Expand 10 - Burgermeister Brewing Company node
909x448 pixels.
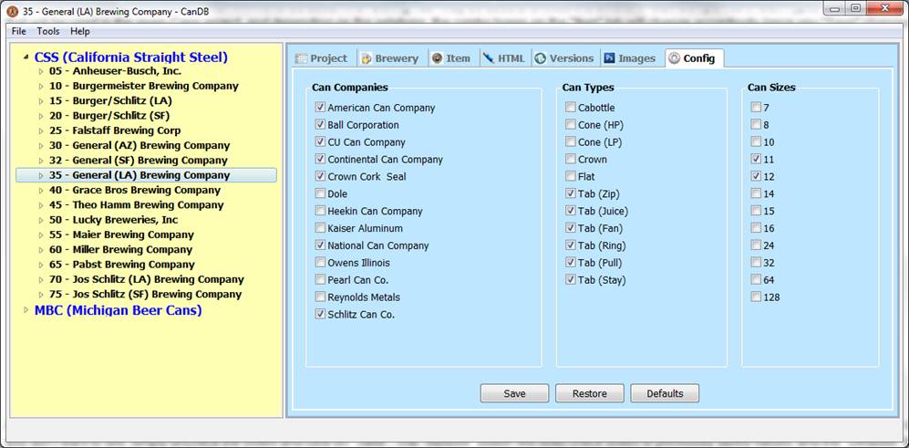(41, 87)
